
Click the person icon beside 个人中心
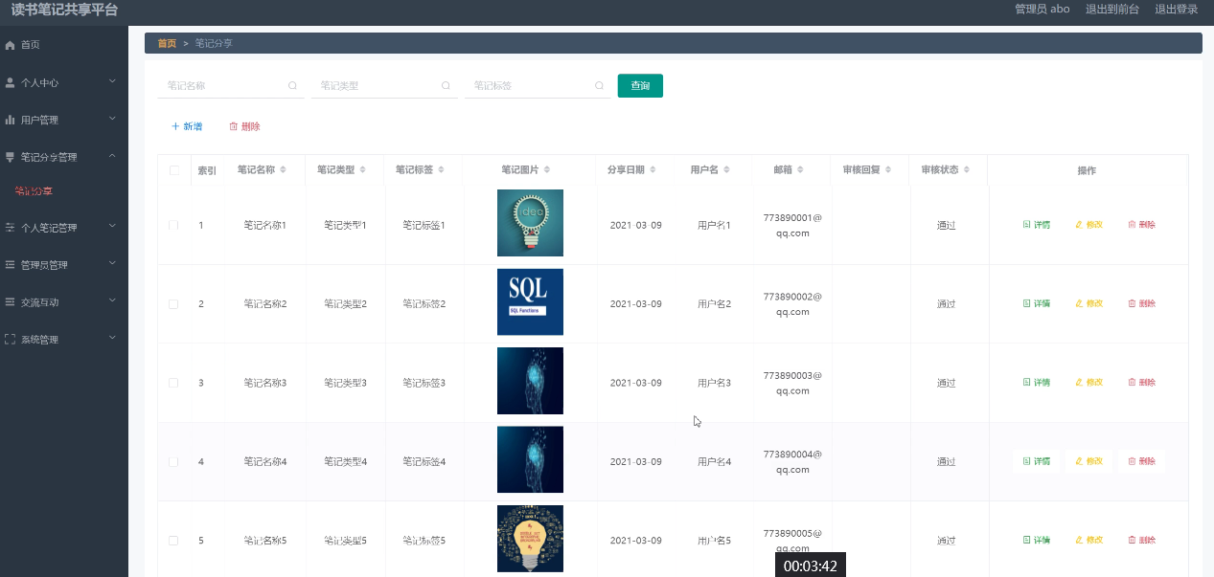(11, 82)
